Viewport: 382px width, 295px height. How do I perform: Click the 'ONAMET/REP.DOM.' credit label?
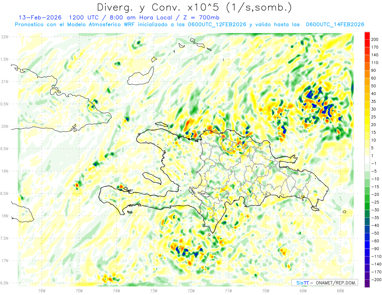pyautogui.click(x=336, y=283)
